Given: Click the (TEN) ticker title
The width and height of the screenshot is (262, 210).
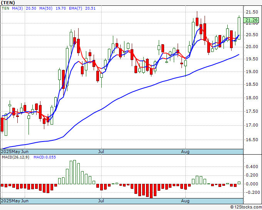Looking at the screenshot, I should click(x=8, y=3).
